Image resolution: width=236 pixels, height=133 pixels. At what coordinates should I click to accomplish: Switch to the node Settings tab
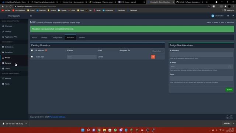44,38
